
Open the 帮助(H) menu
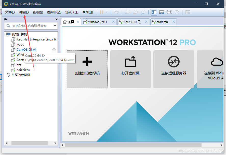(88, 12)
